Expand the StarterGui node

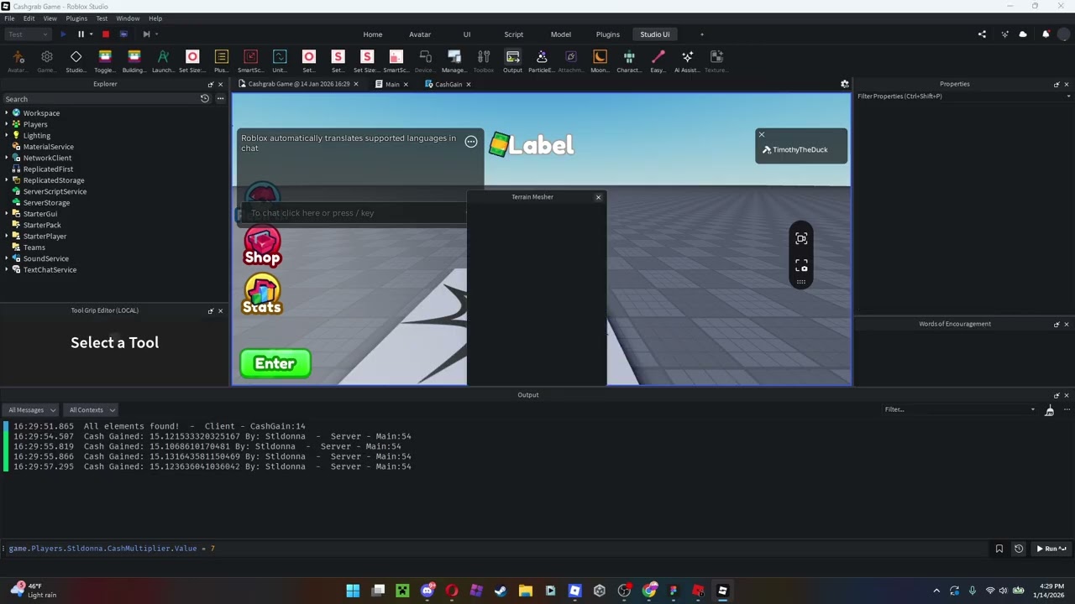pos(7,214)
